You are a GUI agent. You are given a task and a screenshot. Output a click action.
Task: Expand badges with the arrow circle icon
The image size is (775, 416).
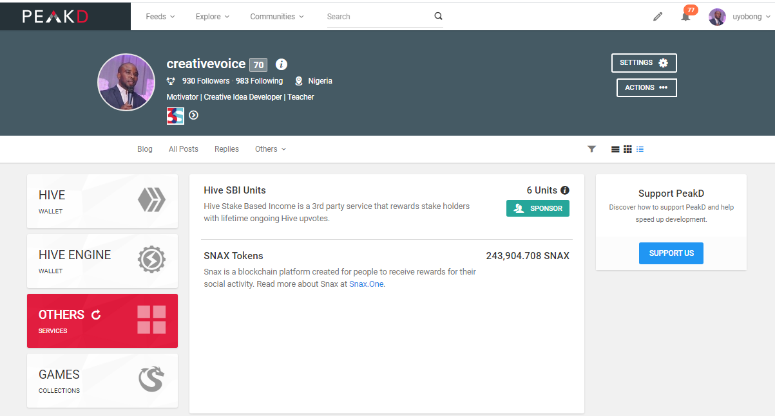click(x=193, y=116)
